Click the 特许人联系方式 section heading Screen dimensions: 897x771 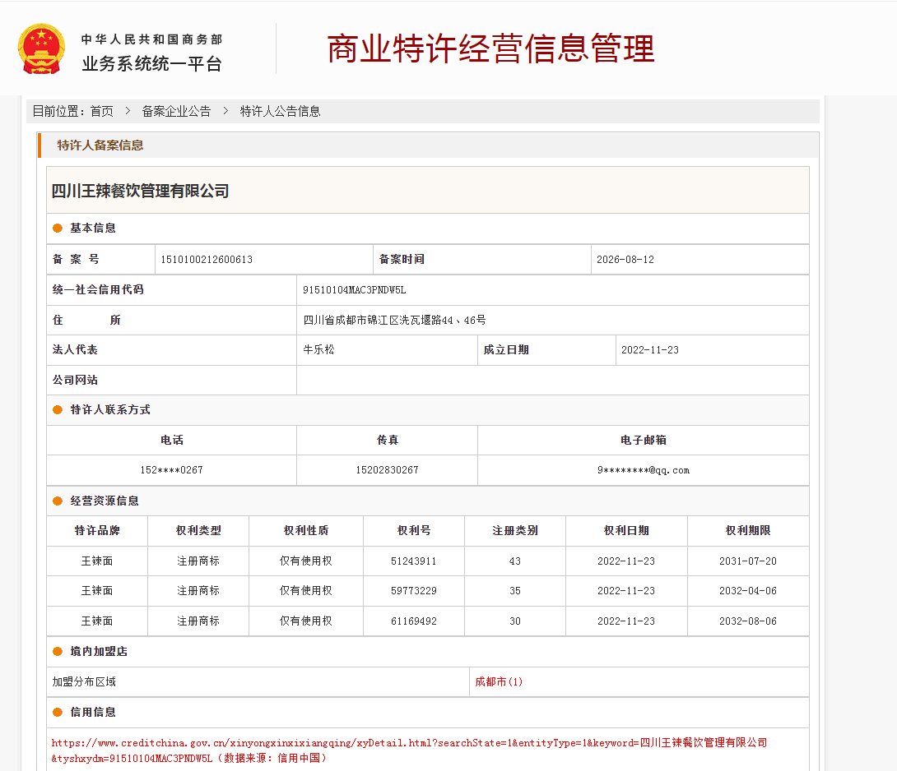[109, 410]
